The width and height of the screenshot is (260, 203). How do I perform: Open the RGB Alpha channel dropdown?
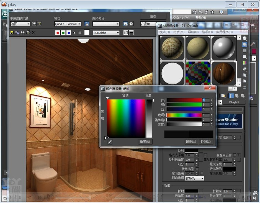click(106, 33)
